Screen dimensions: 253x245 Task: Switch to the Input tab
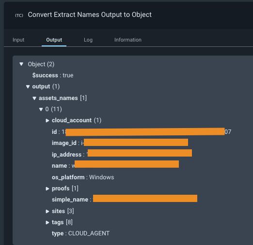(18, 40)
